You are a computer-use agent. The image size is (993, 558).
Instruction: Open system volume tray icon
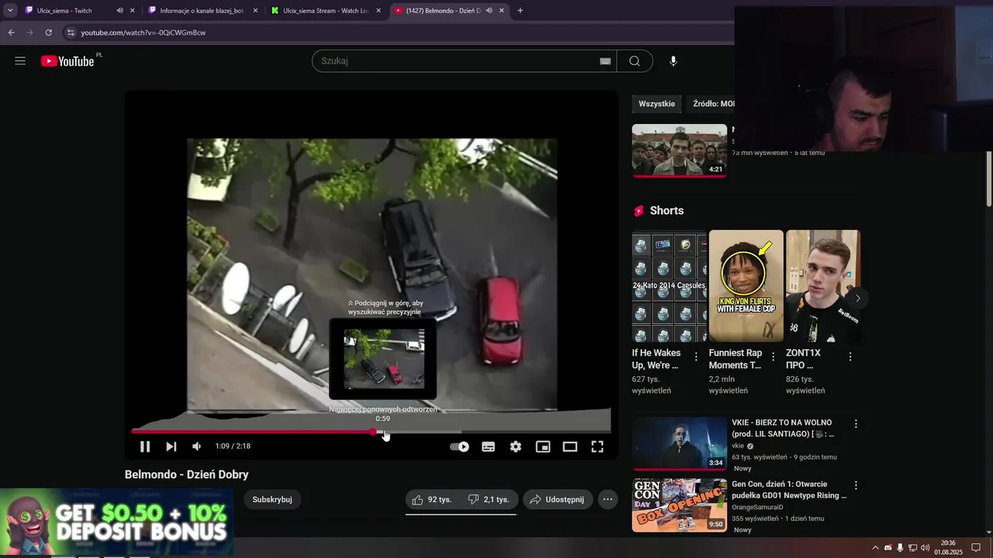925,548
